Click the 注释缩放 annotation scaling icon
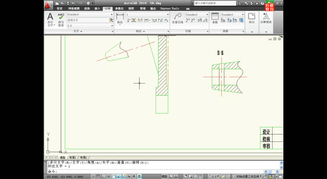Image resolution: width=327 pixels, height=179 pixels. tap(266, 18)
